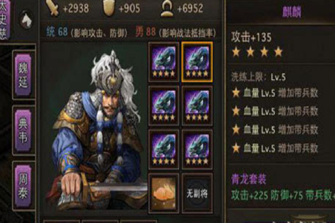Image resolution: width=335 pixels, height=223 pixels.
Task: Select the 太史慈 general tab
Action: (4, 19)
